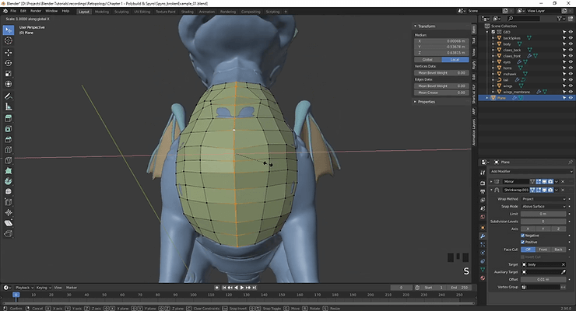Pick auxiliary target with eyedropper
The width and height of the screenshot is (576, 311).
coord(563,272)
